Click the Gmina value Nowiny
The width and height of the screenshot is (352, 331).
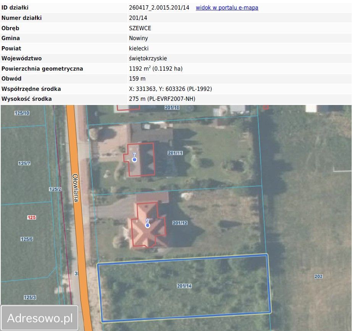pos(139,38)
